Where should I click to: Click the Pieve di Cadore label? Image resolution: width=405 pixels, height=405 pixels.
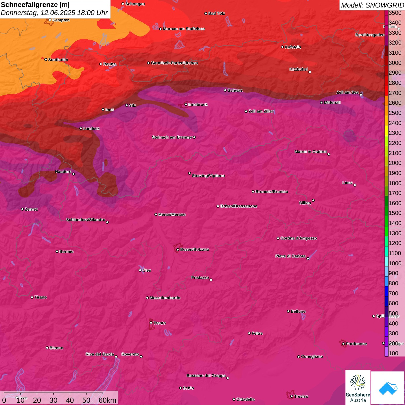tap(290, 256)
